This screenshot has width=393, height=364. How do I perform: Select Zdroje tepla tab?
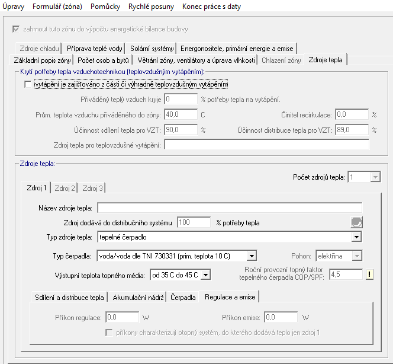[x=326, y=60]
